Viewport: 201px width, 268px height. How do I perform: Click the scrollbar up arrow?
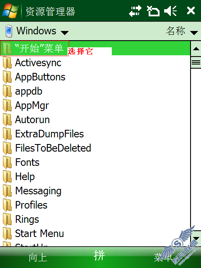pos(196,49)
